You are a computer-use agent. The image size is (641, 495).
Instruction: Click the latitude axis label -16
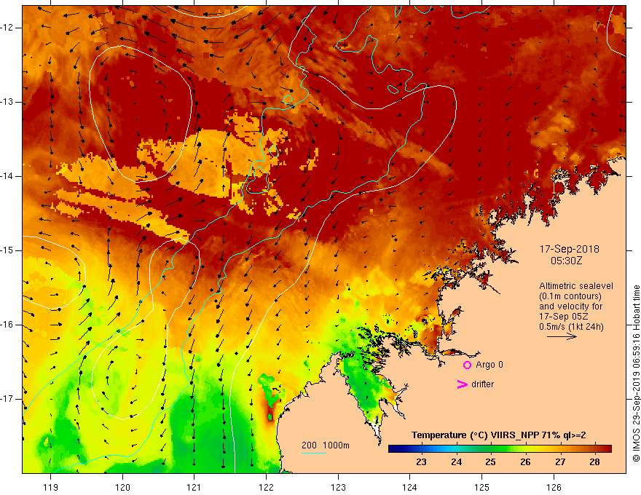(8, 325)
